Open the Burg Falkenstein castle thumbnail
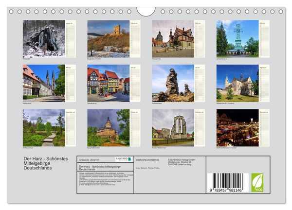The image size is (292, 210). pos(109,127)
